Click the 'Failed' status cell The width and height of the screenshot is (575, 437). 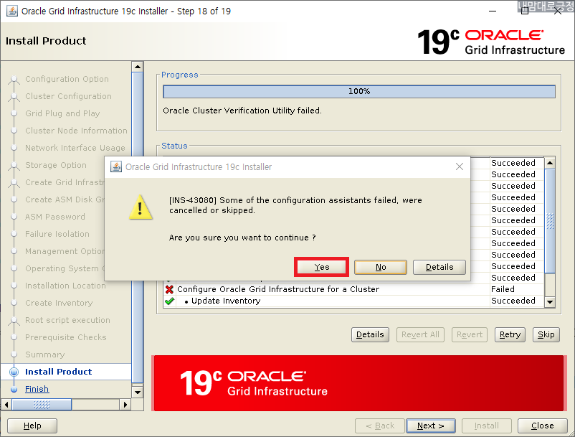point(517,289)
